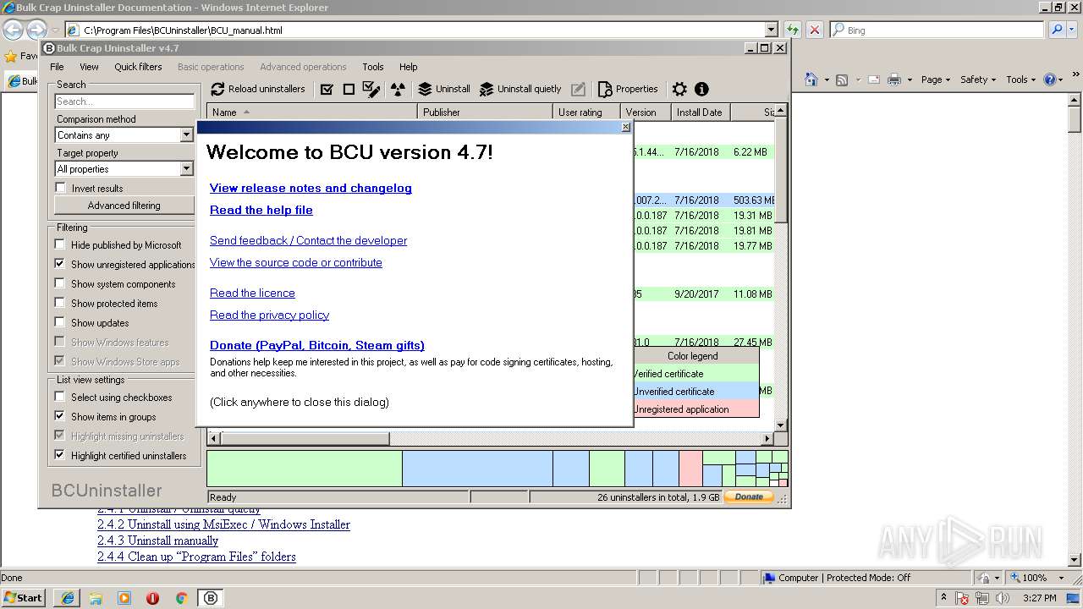
Task: Click the IE Home icon
Action: pyautogui.click(x=811, y=80)
